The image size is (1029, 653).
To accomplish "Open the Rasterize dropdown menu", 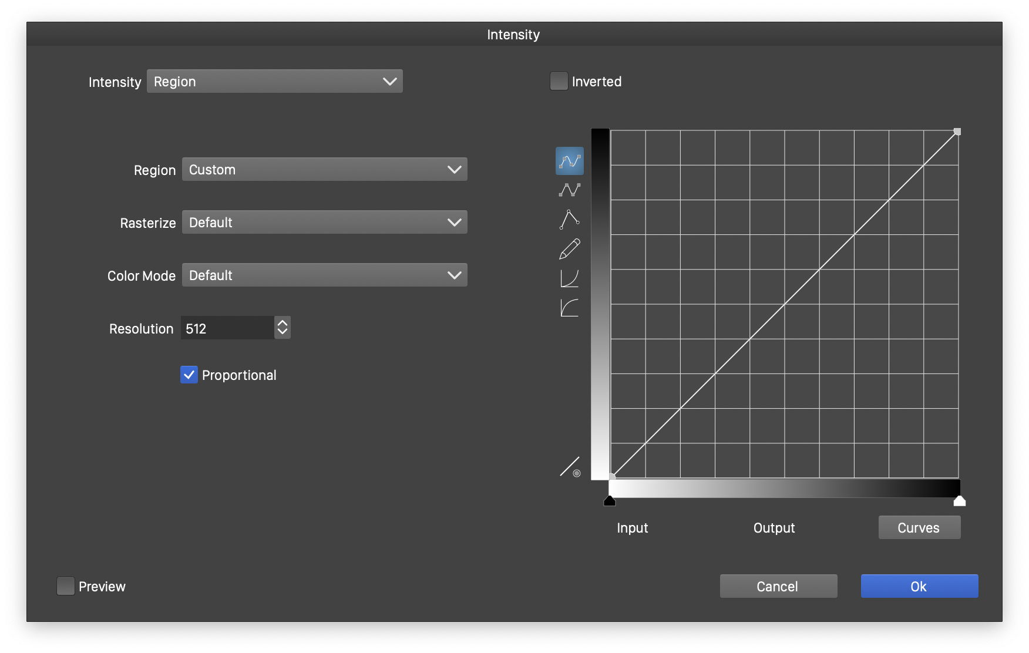I will coord(324,223).
